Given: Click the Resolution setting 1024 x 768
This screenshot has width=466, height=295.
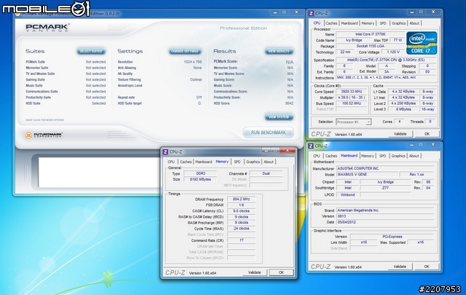Looking at the screenshot, I should point(192,62).
